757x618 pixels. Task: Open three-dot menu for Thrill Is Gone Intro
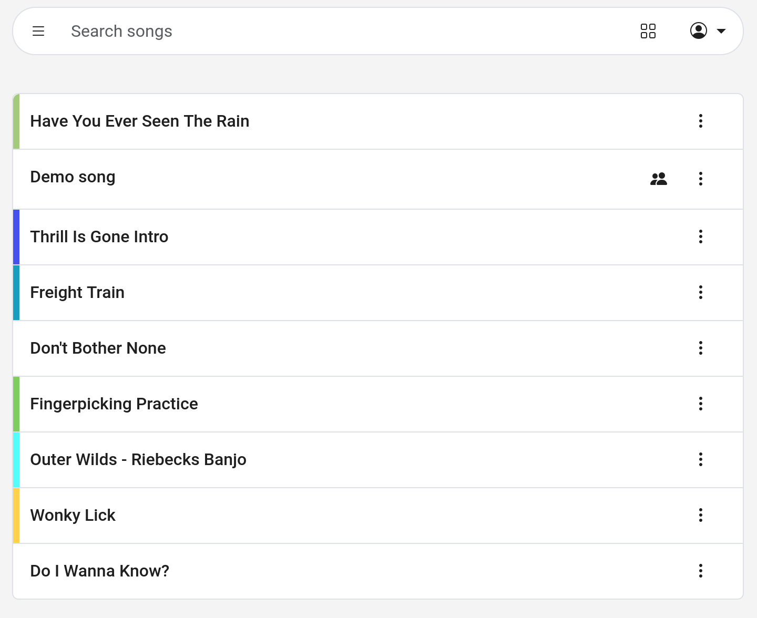[701, 236]
